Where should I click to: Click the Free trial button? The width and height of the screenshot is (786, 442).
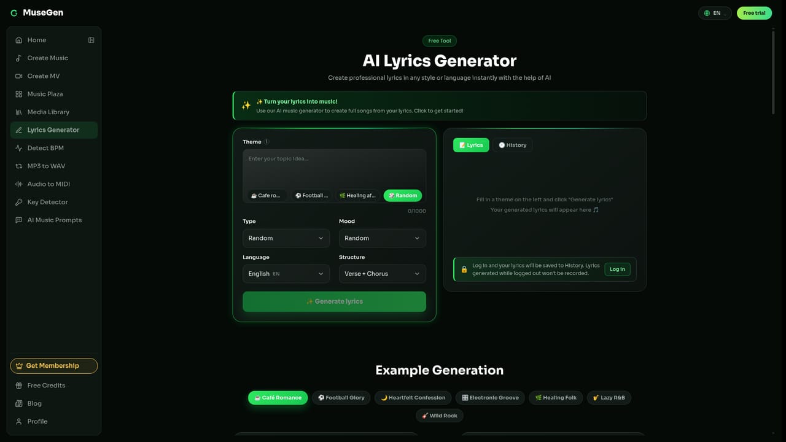pos(754,13)
